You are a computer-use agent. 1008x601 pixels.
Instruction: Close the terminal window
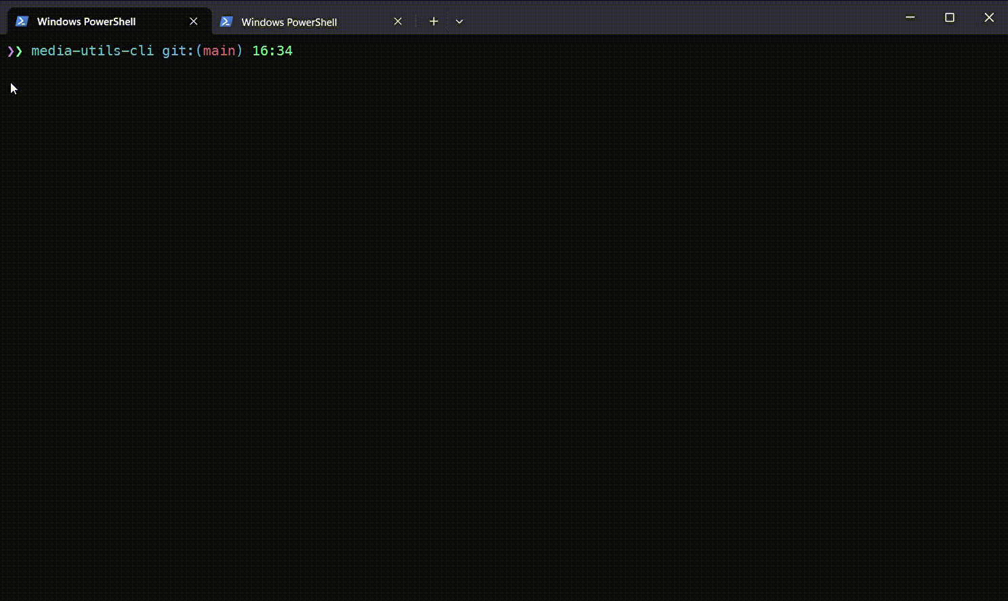tap(989, 18)
